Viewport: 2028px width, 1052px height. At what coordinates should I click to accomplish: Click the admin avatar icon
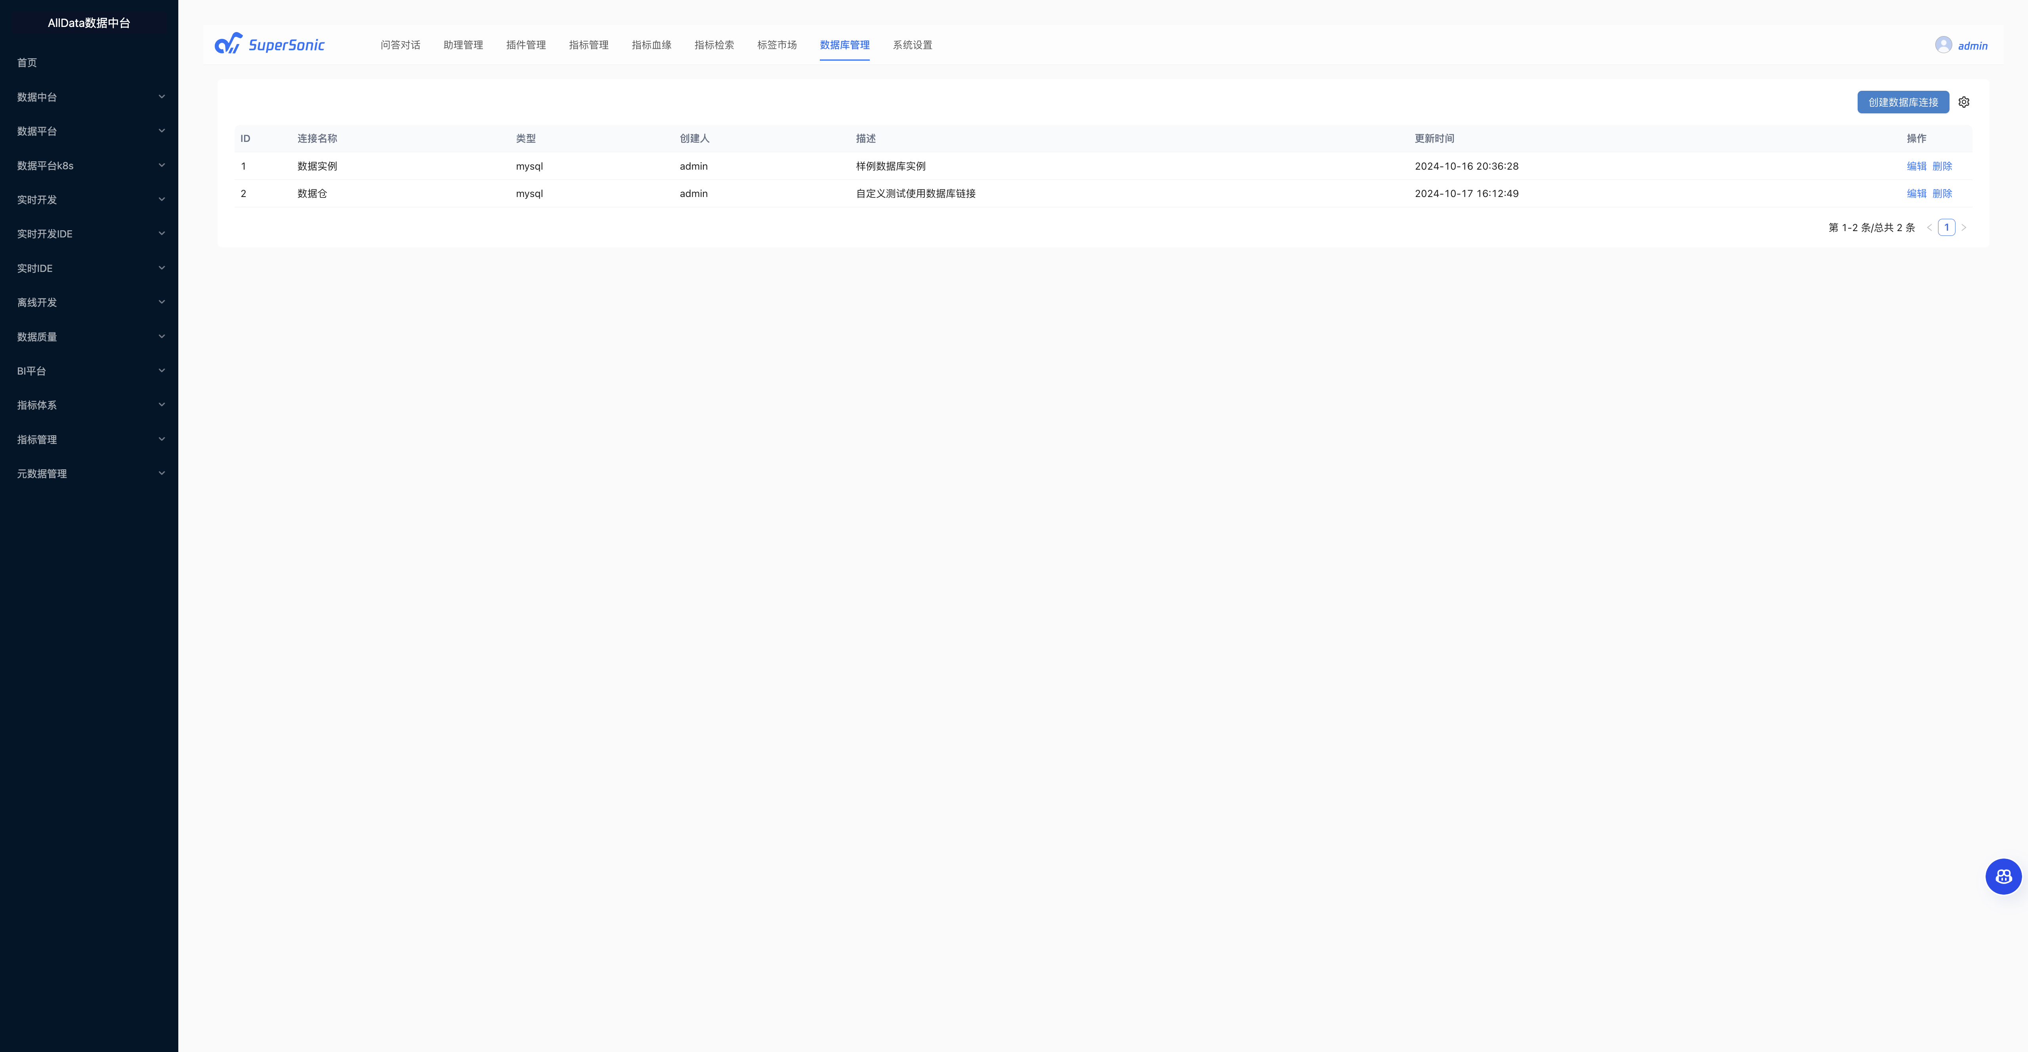pyautogui.click(x=1943, y=45)
